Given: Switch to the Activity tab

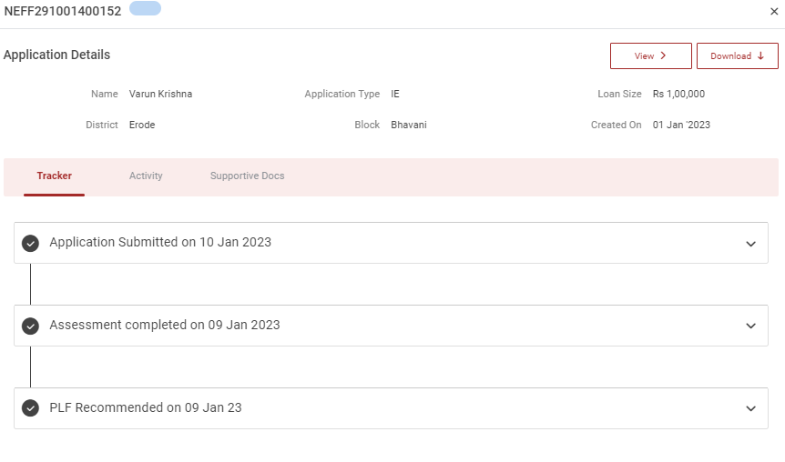Looking at the screenshot, I should [x=146, y=176].
